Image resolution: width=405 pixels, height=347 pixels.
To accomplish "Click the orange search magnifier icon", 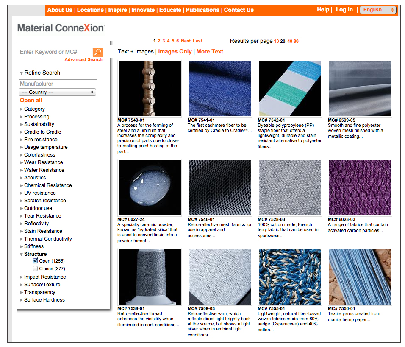I will (x=97, y=52).
